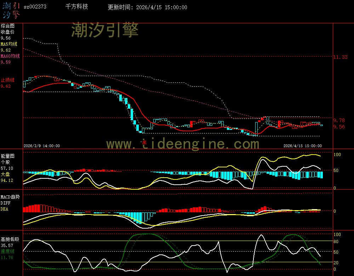354x276 pixels.
Task: Click the large 潮汐引擎 watermark title
Action: [105, 30]
